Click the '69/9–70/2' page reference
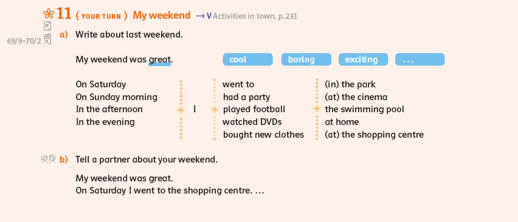Screen dimensions: 518x222 coord(24,41)
